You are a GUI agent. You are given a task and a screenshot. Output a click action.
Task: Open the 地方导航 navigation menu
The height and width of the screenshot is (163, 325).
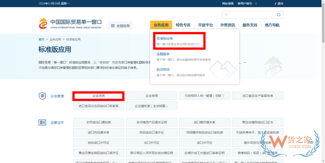point(272,25)
